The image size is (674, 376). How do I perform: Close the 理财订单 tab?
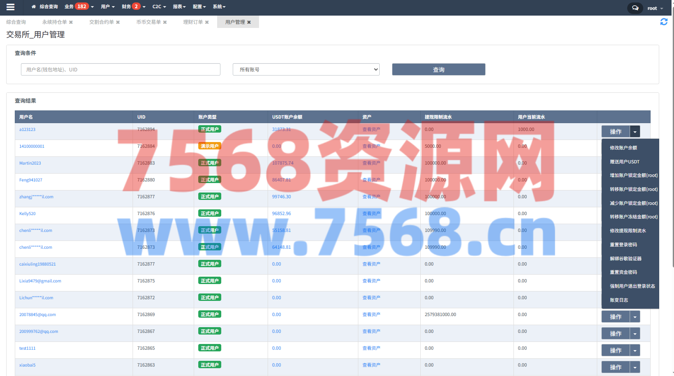(207, 22)
